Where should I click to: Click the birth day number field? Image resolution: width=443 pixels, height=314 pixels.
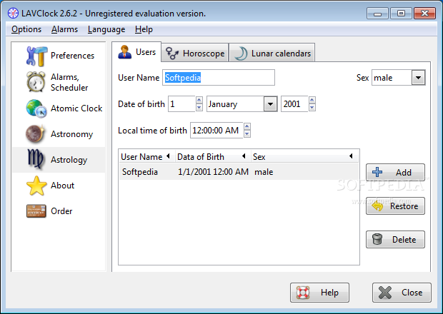[181, 104]
